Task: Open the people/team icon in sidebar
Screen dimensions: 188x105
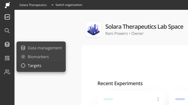Action: click(7, 72)
